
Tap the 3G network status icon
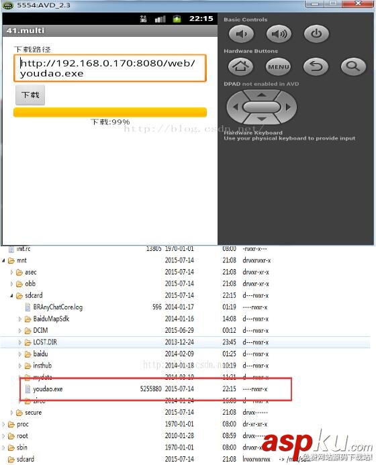click(x=143, y=19)
